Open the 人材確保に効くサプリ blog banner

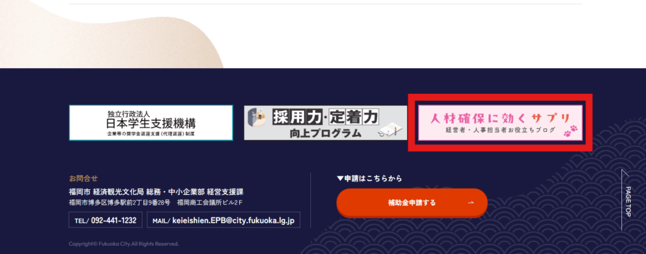click(500, 123)
